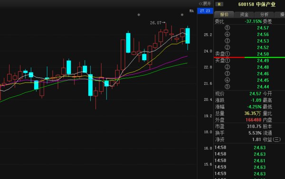285x179 pixels.
Task: Click the 总量 value 36.35万
Action: 253,114
